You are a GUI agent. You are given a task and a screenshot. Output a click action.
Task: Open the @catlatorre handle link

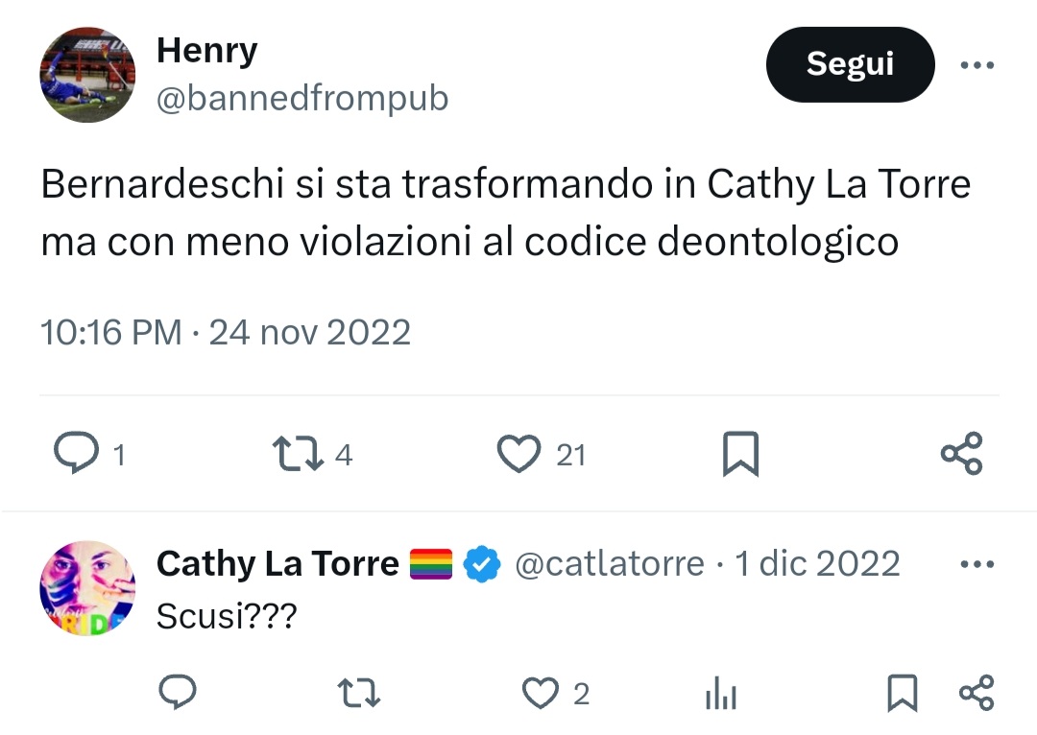609,564
